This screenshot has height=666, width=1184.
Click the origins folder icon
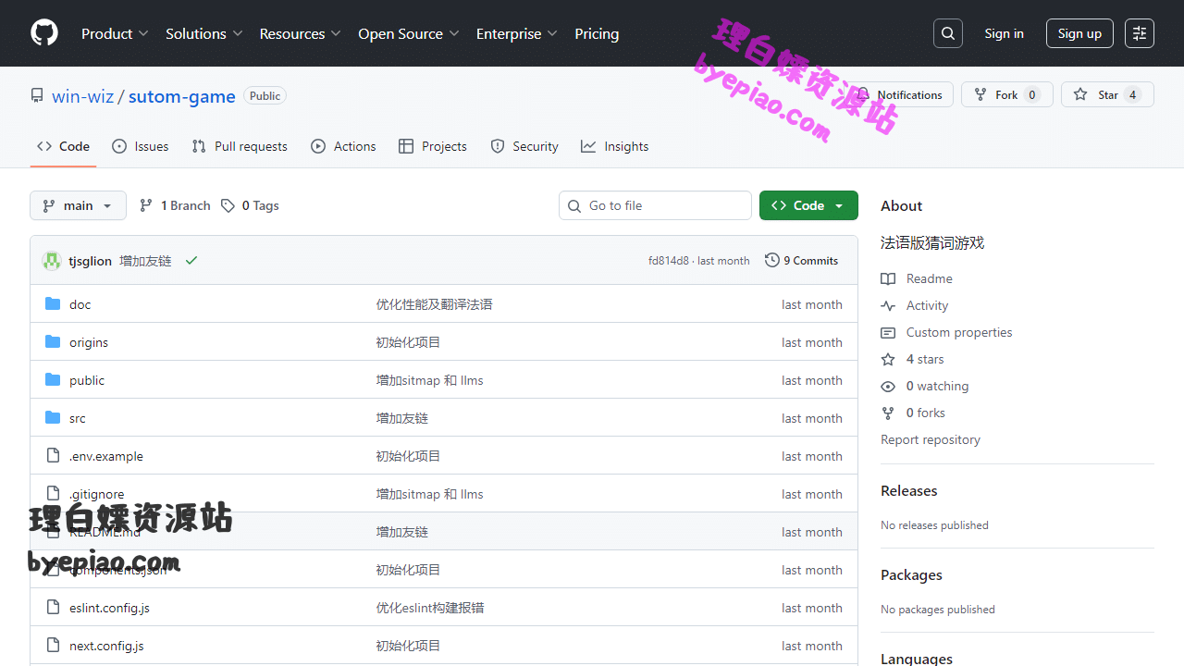tap(53, 342)
